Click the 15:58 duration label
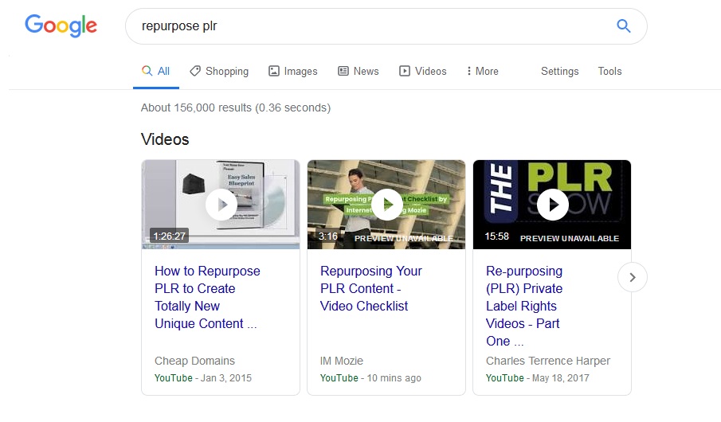Screen dimensions: 721x422 (496, 236)
